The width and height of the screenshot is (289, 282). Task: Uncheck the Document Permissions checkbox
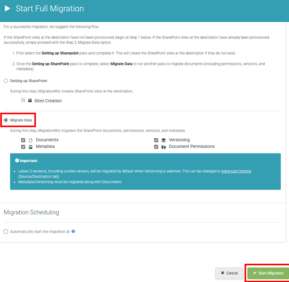click(x=156, y=147)
